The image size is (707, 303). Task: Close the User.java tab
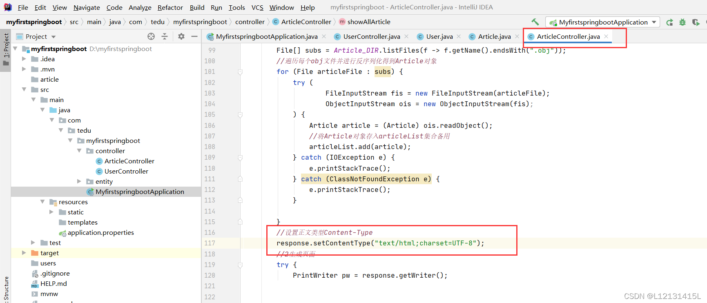(x=459, y=36)
